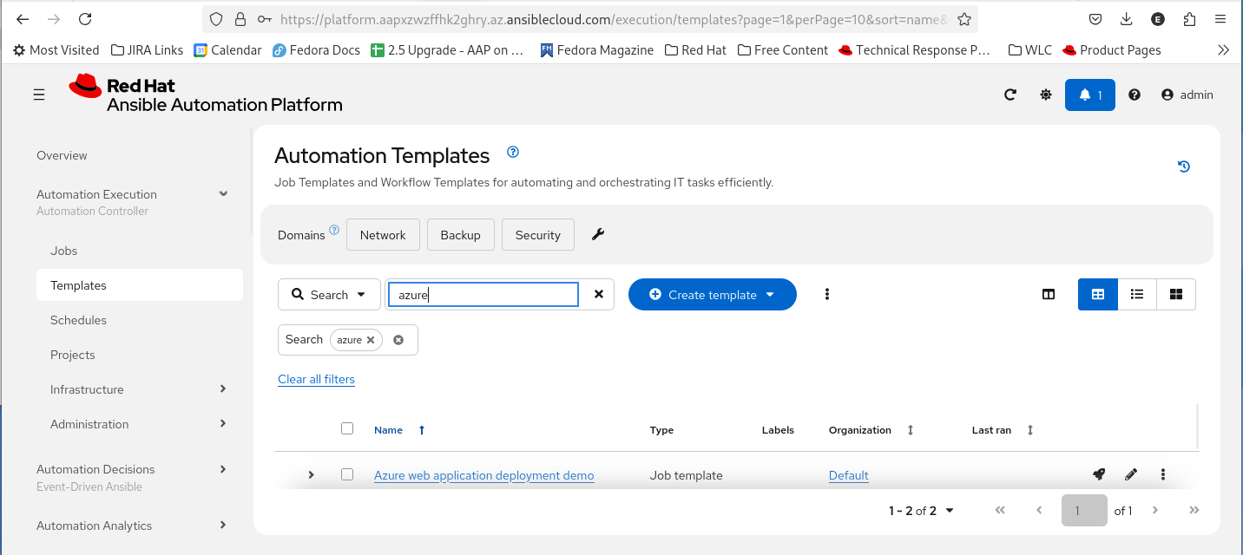Viewport: 1243px width, 555px height.
Task: Edit the Azure web application template
Action: pyautogui.click(x=1131, y=474)
